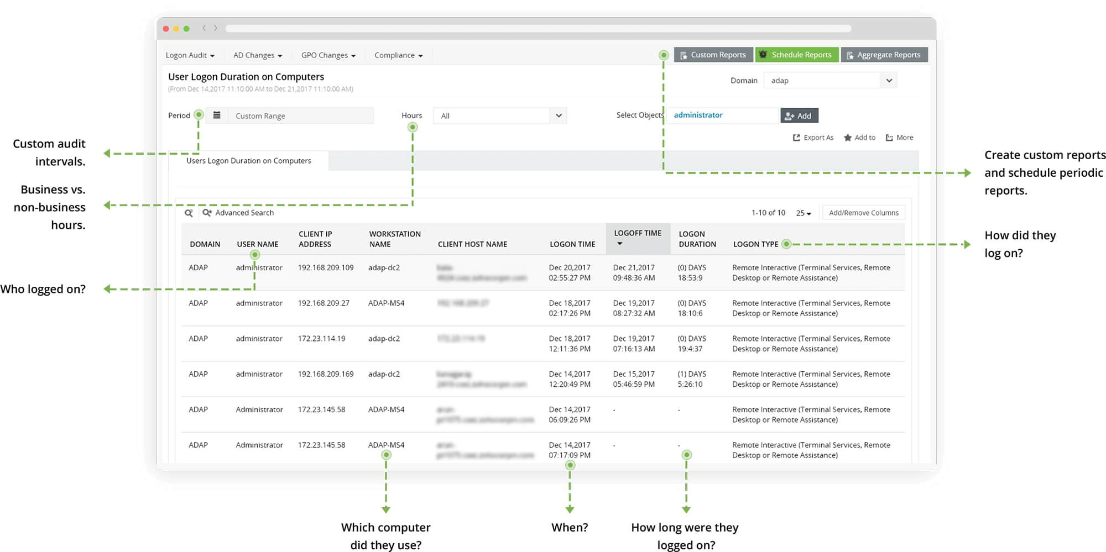
Task: Click the administrator link in Select Objects
Action: click(698, 115)
